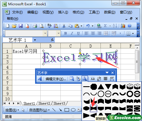Open the 编辑(E) menu
The image size is (142, 121).
pos(33,12)
